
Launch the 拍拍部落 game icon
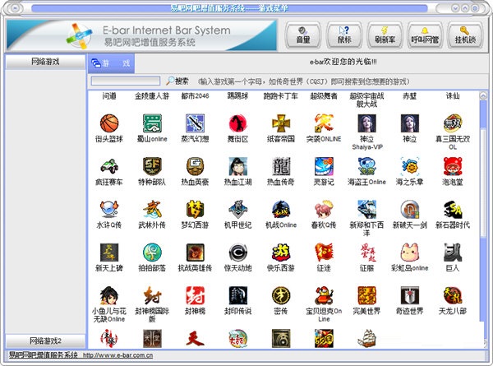(152, 252)
